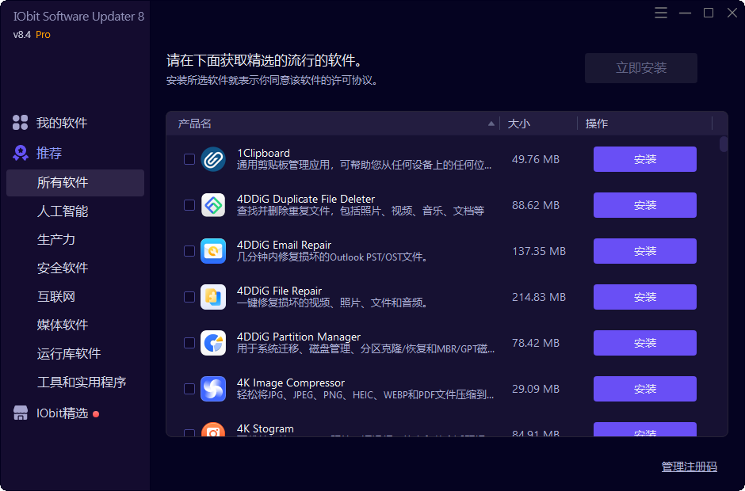
Task: Click the 4DDiG Duplicate File Deleter icon
Action: (213, 204)
